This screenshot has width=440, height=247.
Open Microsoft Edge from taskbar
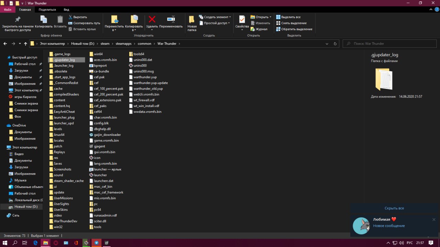click(x=35, y=243)
